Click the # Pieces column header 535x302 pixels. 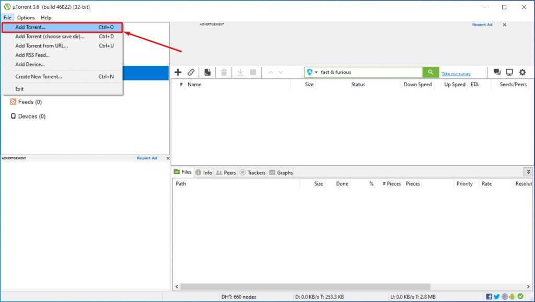pos(390,183)
